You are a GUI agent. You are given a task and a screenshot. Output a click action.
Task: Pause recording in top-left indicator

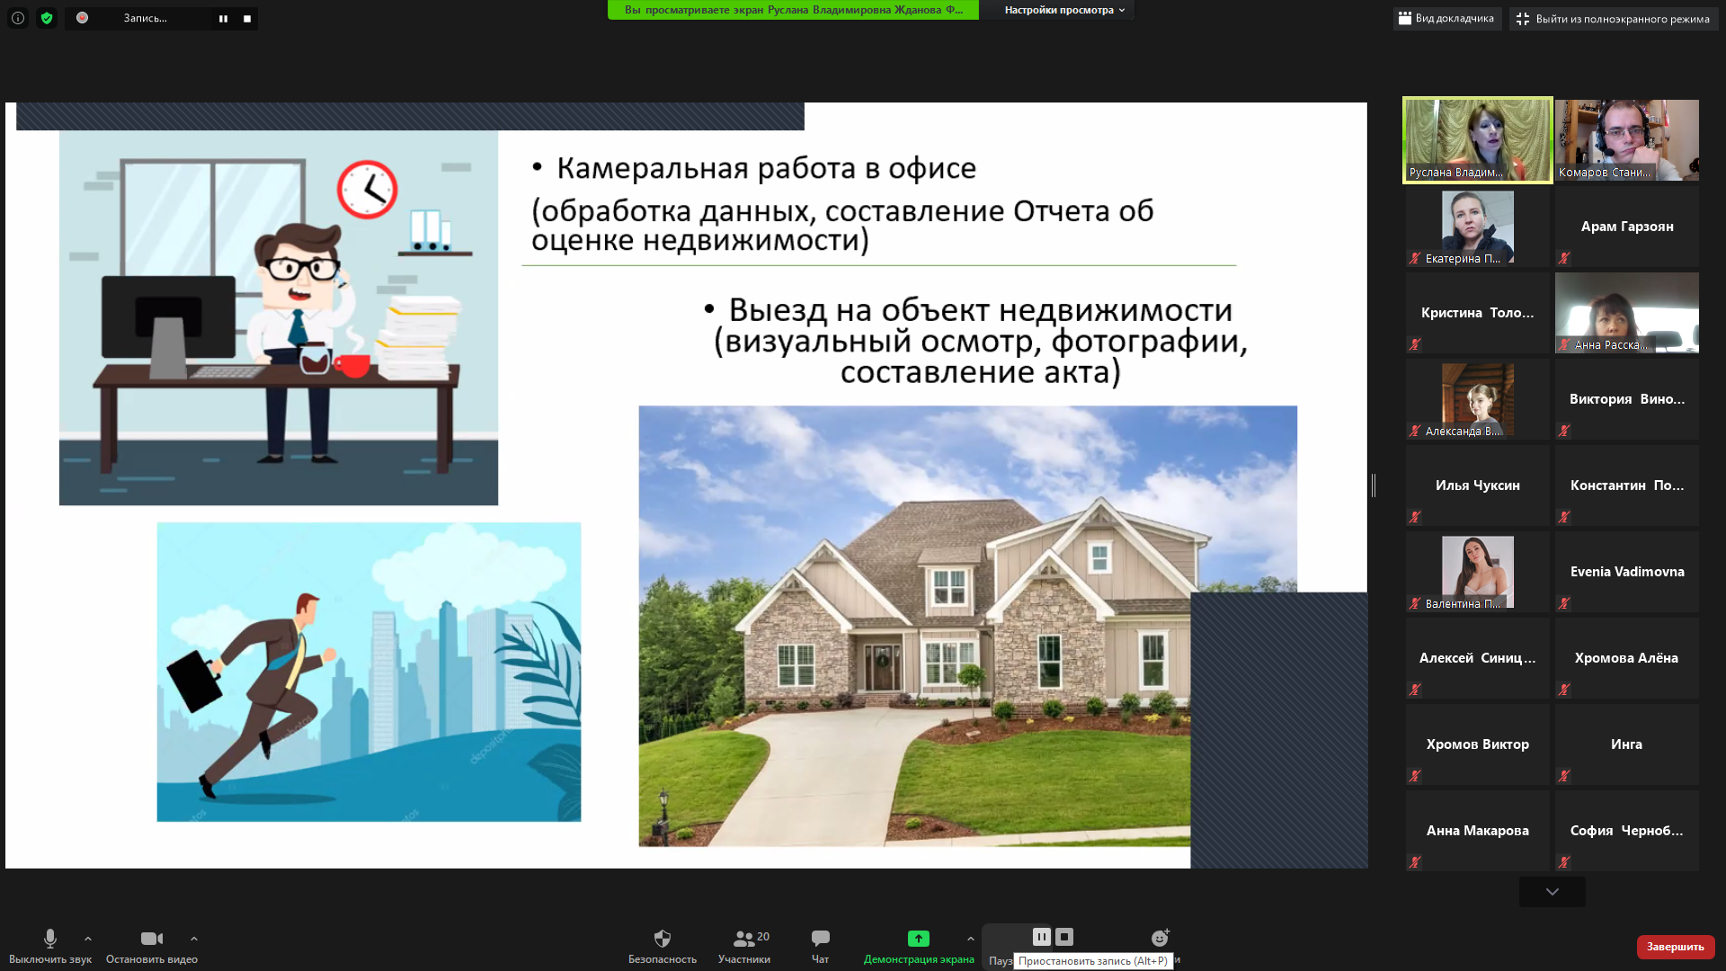pyautogui.click(x=223, y=18)
